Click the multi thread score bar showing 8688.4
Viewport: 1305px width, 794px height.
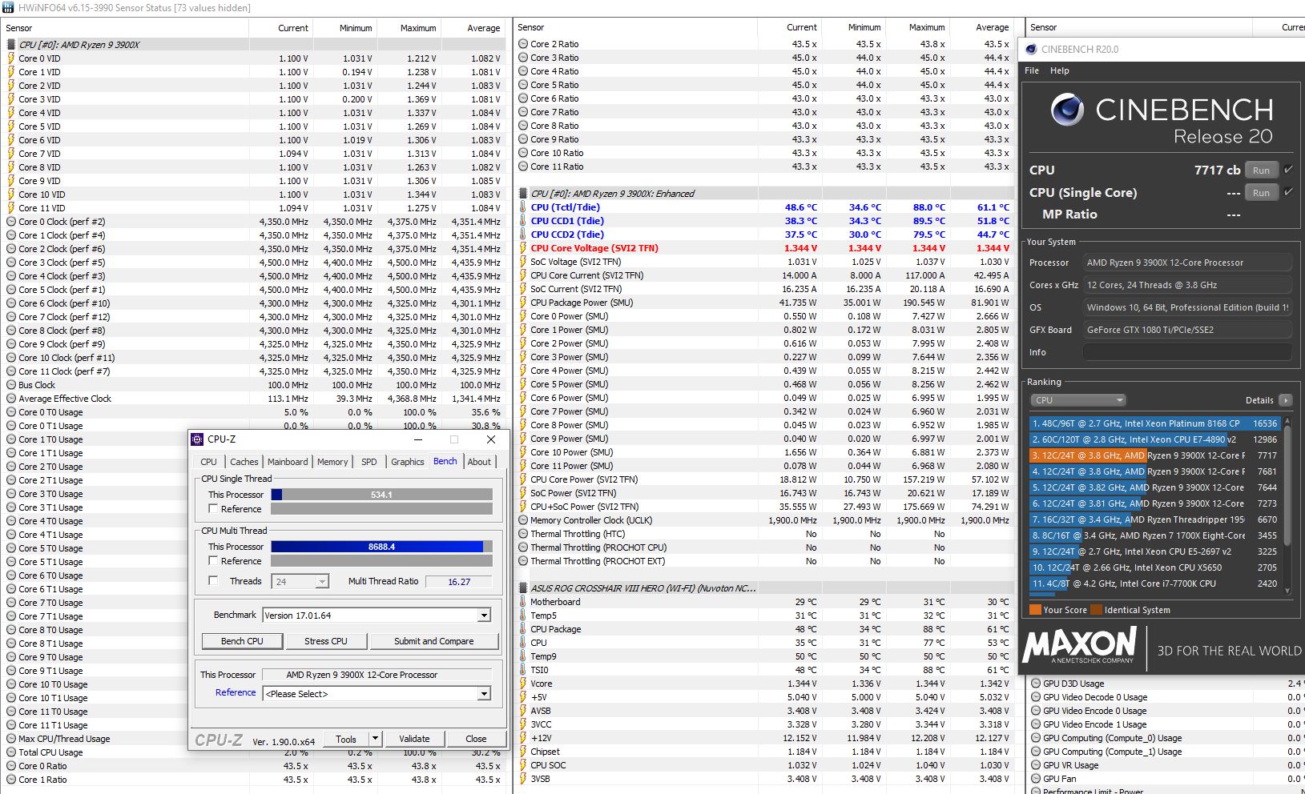381,547
